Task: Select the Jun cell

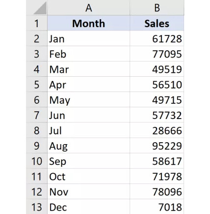Action: (89, 115)
